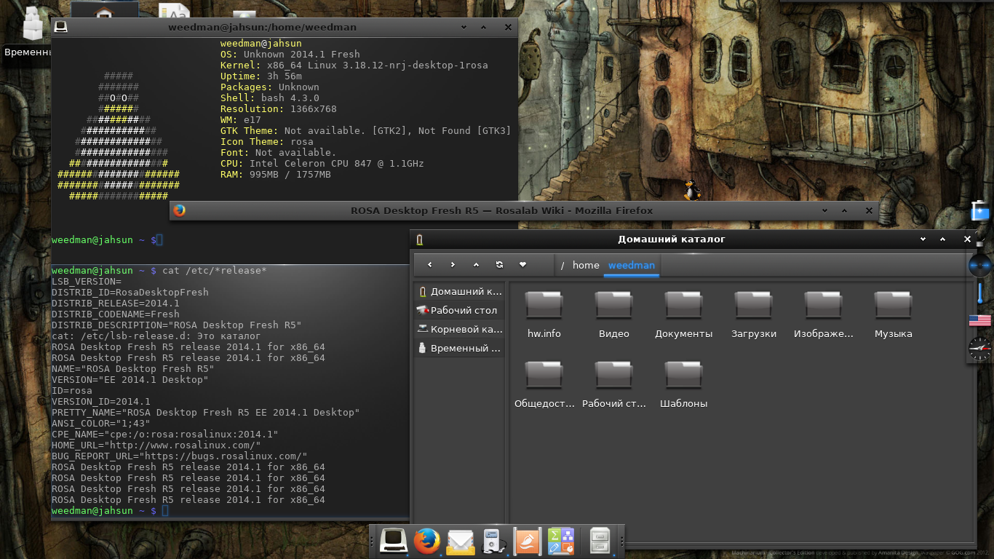Go up one directory in file manager
The height and width of the screenshot is (559, 994).
(476, 265)
